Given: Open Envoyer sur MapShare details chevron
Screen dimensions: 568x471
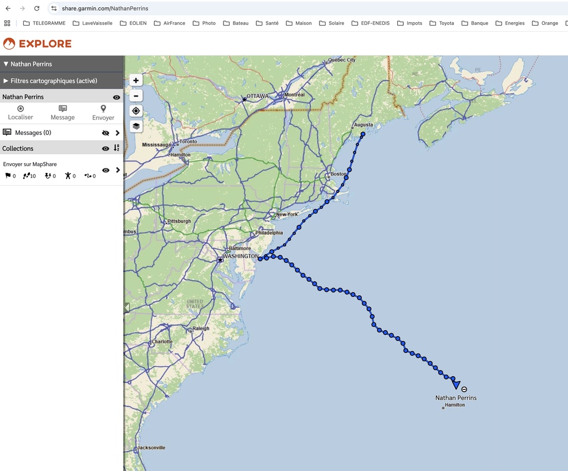Looking at the screenshot, I should [118, 170].
